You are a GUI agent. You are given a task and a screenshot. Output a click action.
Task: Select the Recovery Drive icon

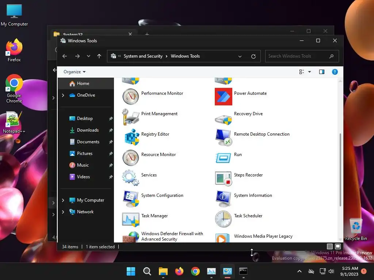223,119
